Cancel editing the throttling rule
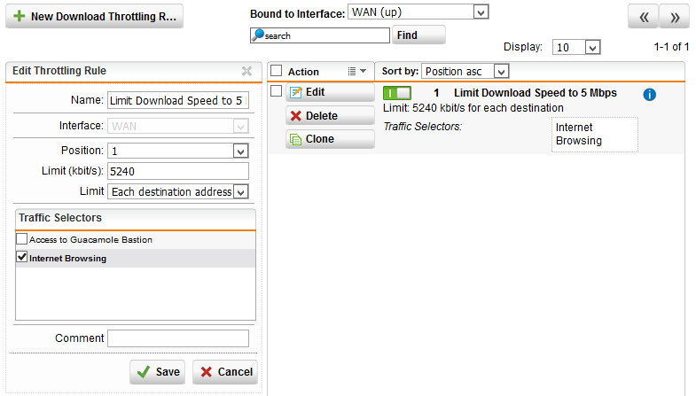 (225, 371)
